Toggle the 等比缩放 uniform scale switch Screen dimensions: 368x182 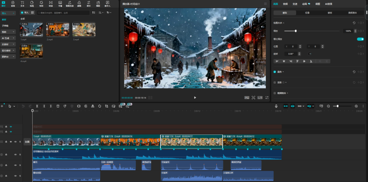pyautogui.click(x=360, y=39)
